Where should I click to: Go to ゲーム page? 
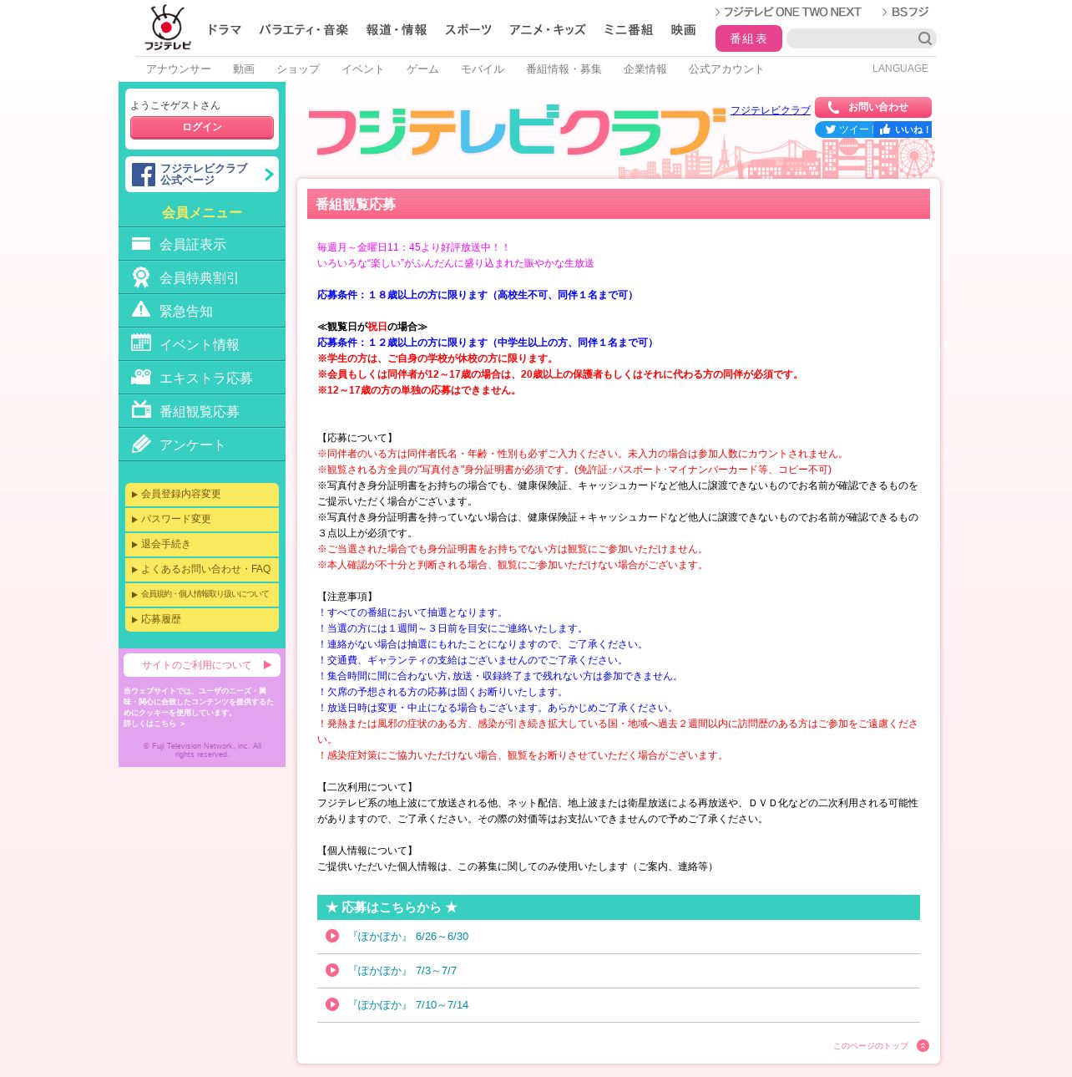click(x=422, y=69)
